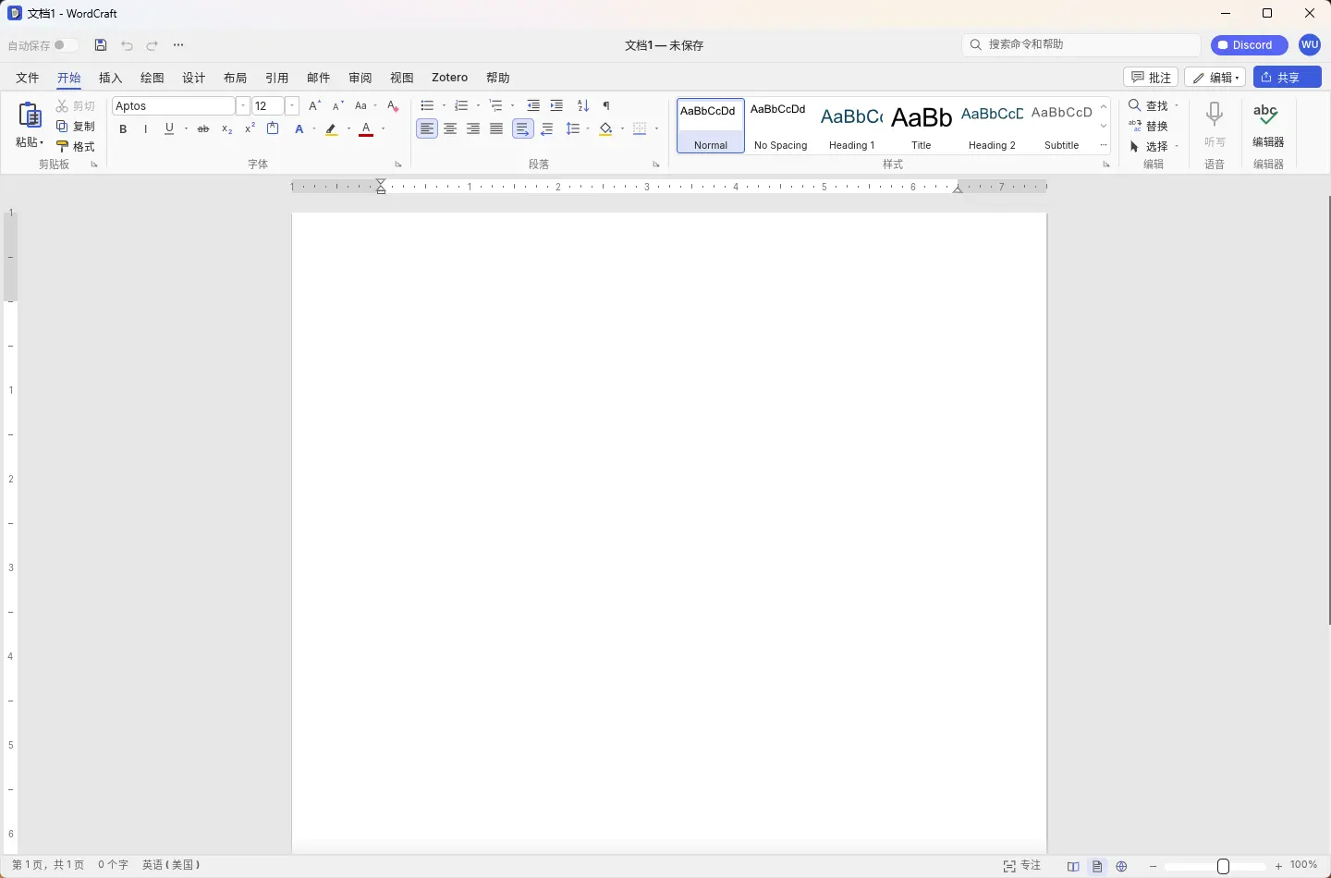Expand the styles gallery More arrow
Image resolution: width=1331 pixels, height=878 pixels.
coord(1104,145)
